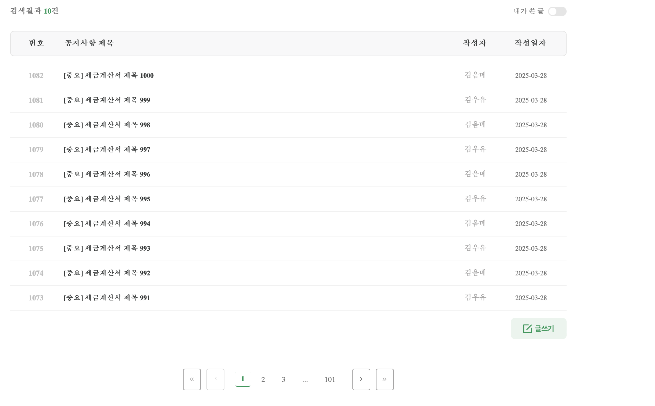Click the pagination ellipsis
Screen dimensions: 655x406
(305, 380)
